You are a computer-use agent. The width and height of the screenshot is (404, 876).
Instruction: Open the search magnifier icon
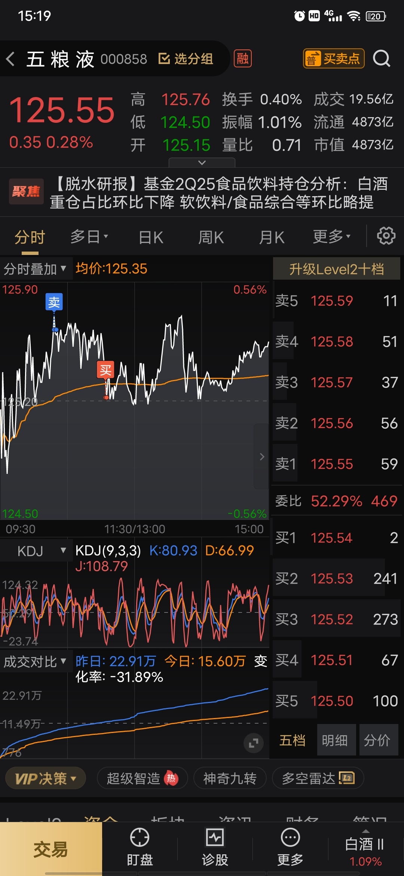[382, 58]
